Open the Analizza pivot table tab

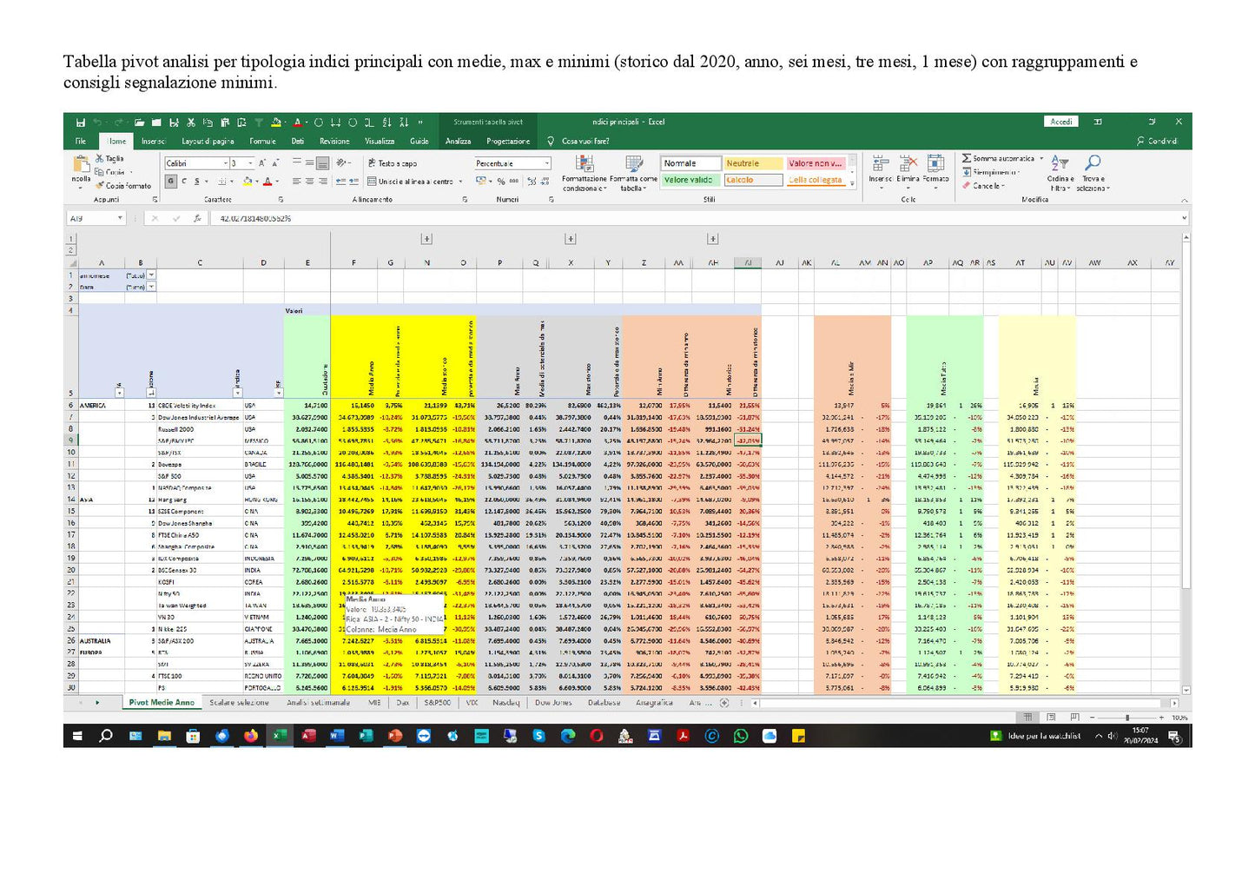(458, 141)
